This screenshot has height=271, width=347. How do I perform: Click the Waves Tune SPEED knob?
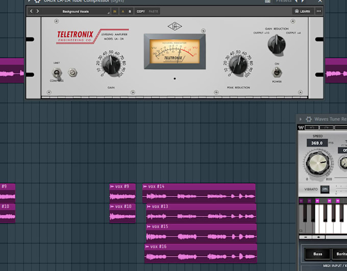pos(318,163)
